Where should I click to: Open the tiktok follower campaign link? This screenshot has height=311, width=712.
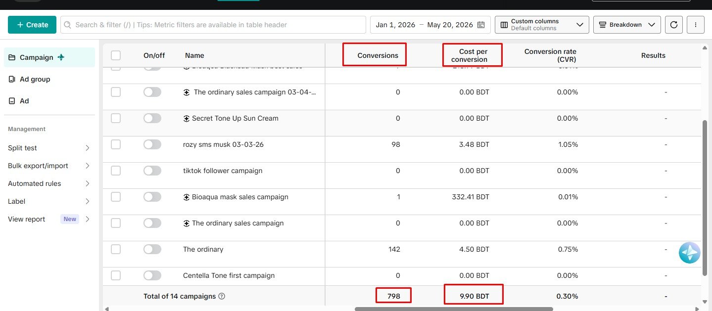[x=223, y=171]
